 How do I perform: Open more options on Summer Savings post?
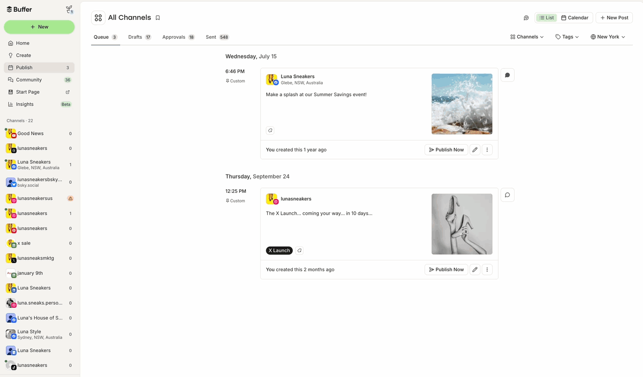click(x=487, y=150)
